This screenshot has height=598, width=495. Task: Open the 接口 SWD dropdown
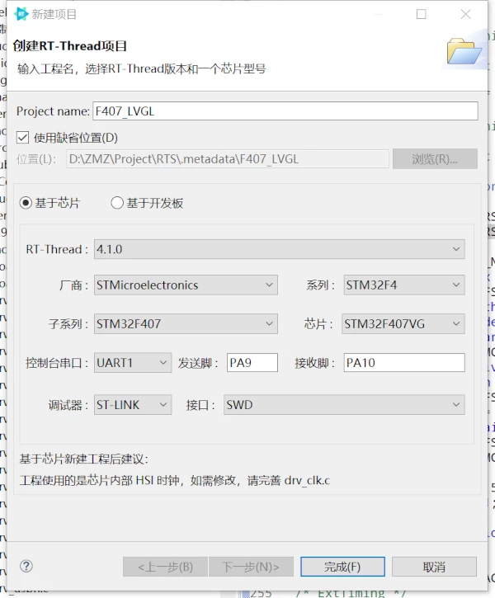[344, 405]
